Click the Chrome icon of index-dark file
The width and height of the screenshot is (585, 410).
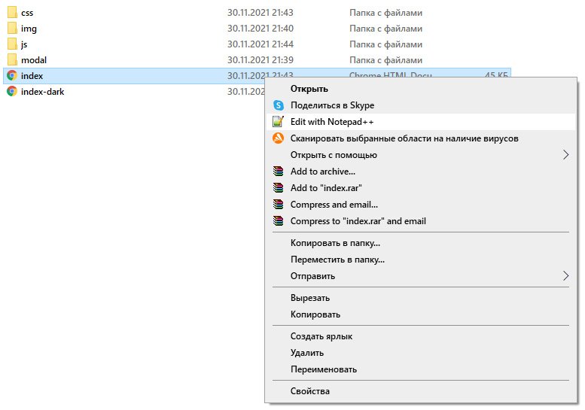(x=11, y=92)
